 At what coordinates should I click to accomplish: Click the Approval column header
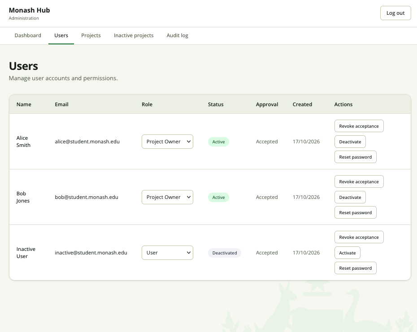pyautogui.click(x=267, y=104)
